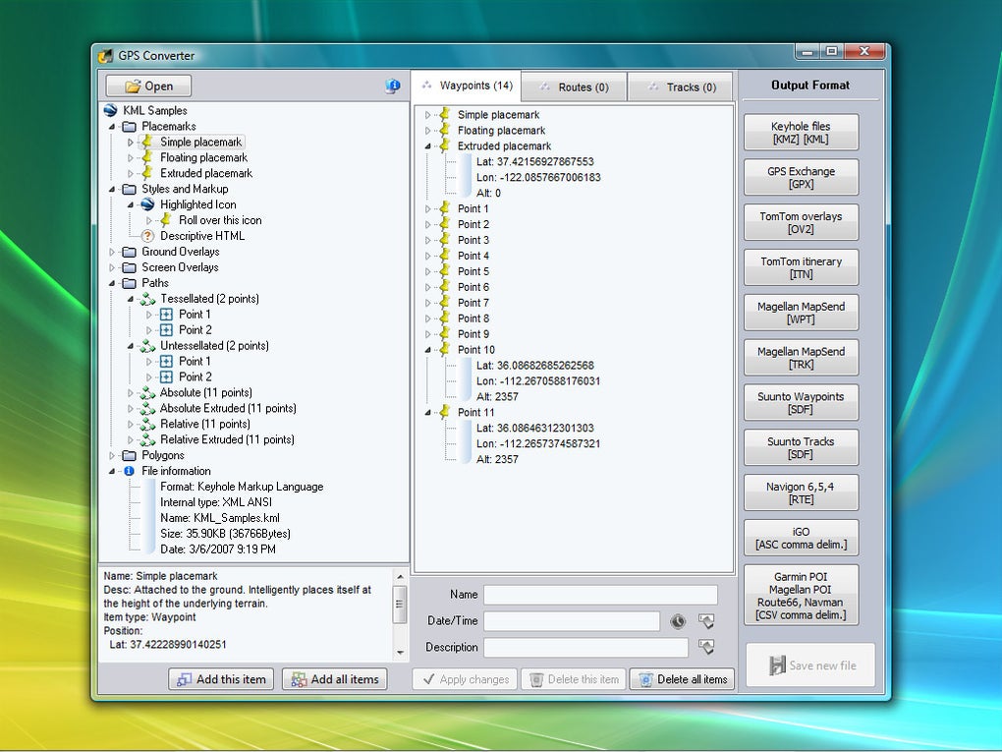Image resolution: width=1002 pixels, height=752 pixels.
Task: Click Delete all items button
Action: tap(683, 679)
